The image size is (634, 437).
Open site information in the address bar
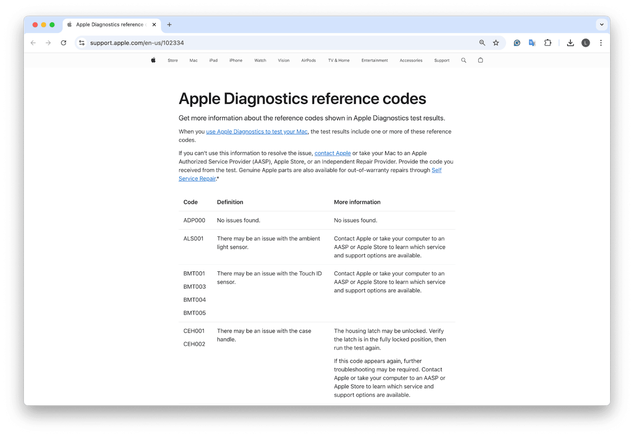point(82,43)
